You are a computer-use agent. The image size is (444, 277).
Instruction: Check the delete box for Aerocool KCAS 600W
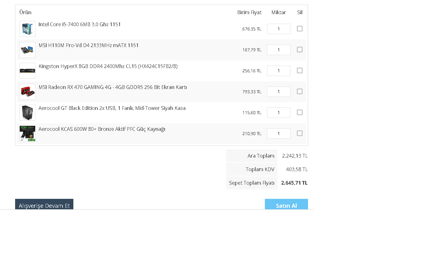tap(300, 133)
